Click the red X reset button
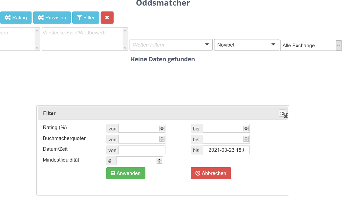Viewport: 344px width, 213px height. 107,17
